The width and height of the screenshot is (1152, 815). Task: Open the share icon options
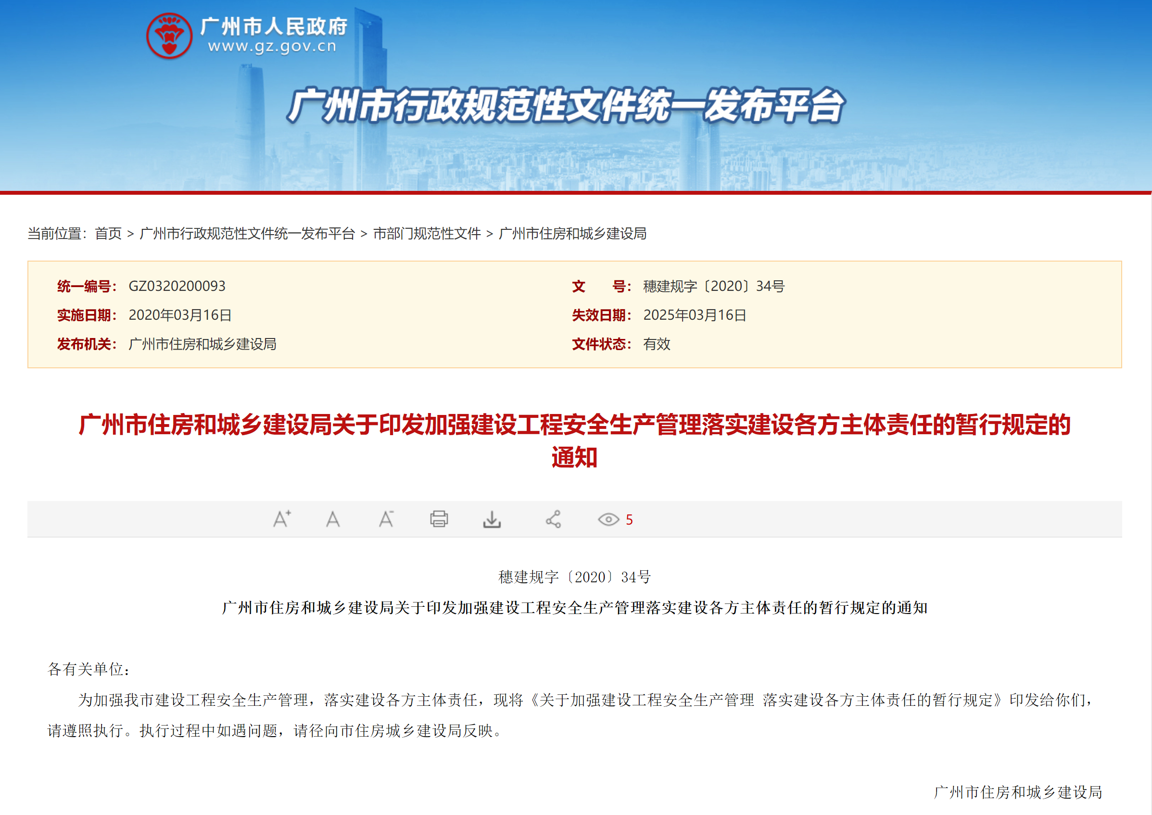pyautogui.click(x=553, y=519)
